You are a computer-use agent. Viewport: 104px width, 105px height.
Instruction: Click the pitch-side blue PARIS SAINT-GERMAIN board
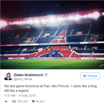click(42, 58)
